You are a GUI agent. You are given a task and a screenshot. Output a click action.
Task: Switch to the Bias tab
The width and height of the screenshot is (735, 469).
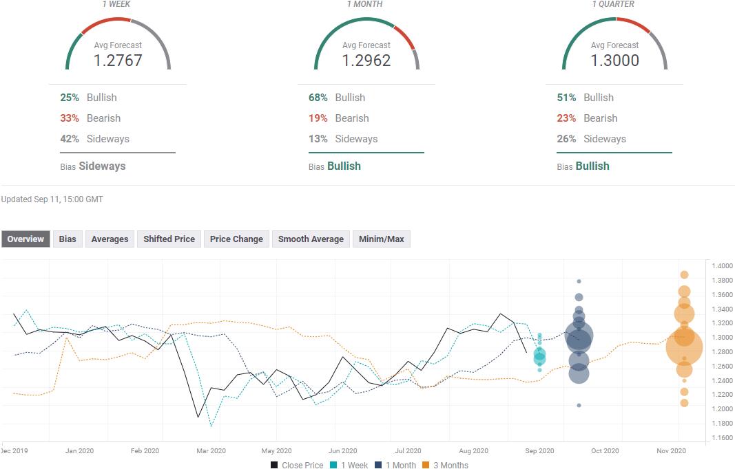pyautogui.click(x=68, y=239)
